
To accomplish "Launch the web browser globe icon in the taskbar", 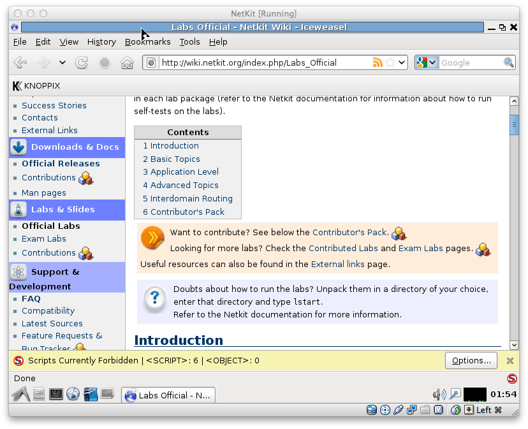I will (x=73, y=394).
